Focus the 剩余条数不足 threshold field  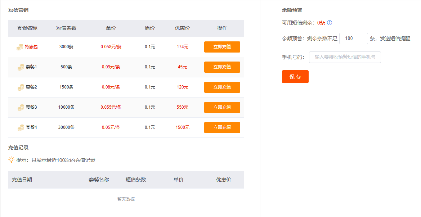pos(354,39)
